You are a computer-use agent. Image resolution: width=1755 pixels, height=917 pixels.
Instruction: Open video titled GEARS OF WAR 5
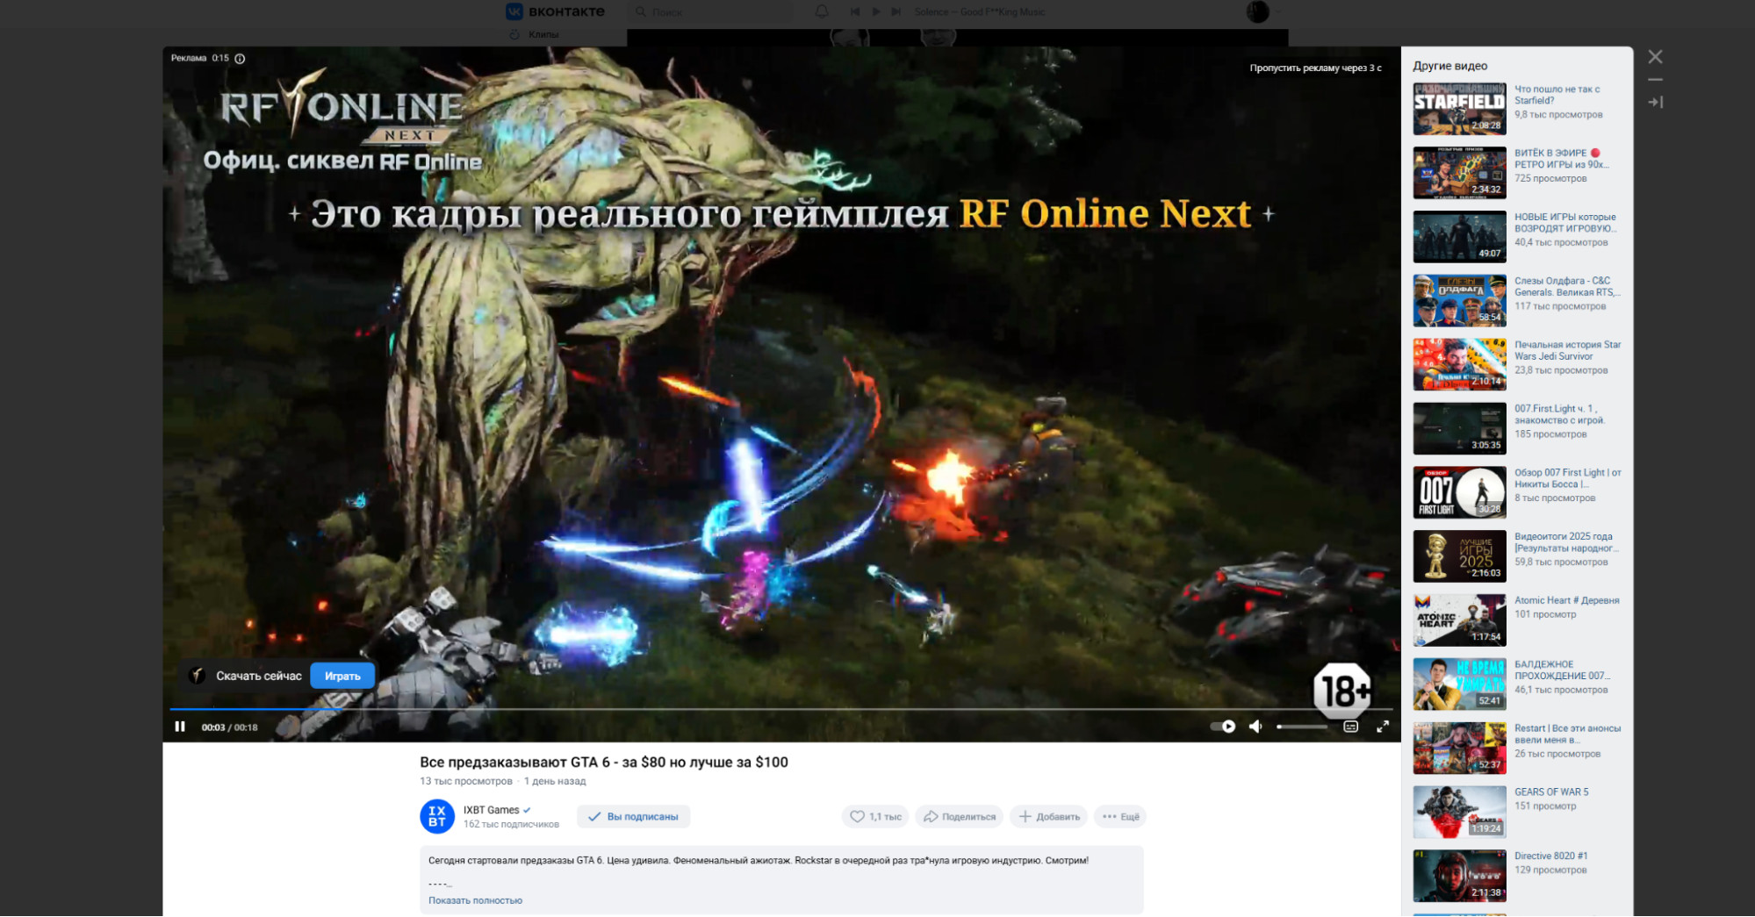coord(1551,792)
